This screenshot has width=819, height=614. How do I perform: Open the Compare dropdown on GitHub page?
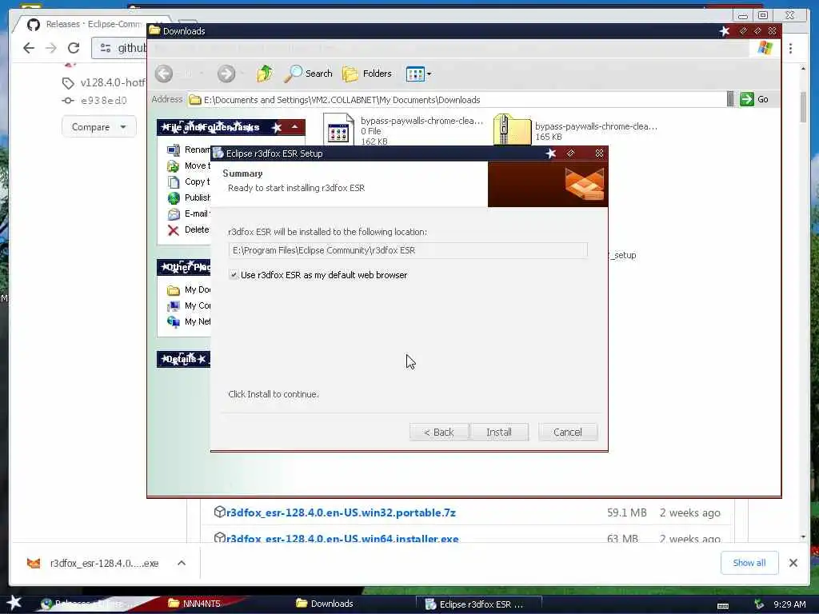tap(98, 127)
